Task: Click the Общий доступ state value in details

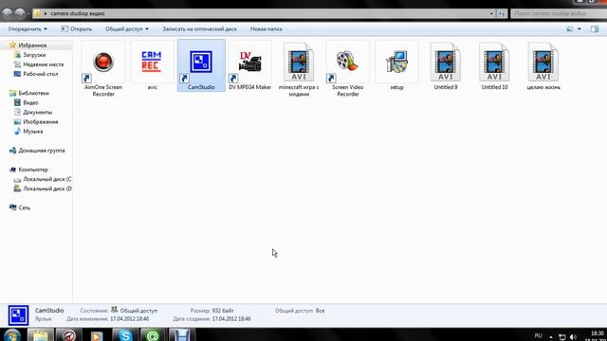Action: [138, 311]
